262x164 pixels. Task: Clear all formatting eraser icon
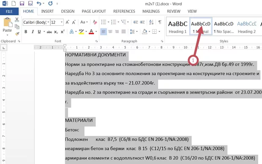95,22
